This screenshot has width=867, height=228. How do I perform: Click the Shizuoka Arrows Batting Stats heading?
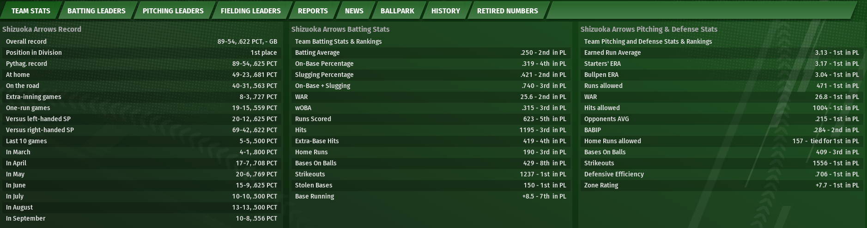click(340, 29)
